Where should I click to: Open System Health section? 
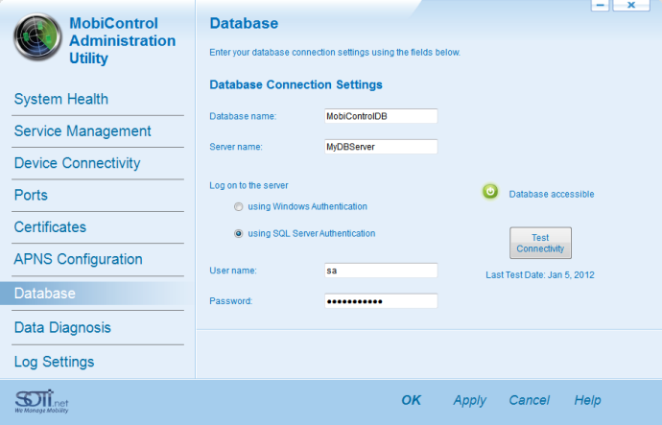click(x=61, y=99)
